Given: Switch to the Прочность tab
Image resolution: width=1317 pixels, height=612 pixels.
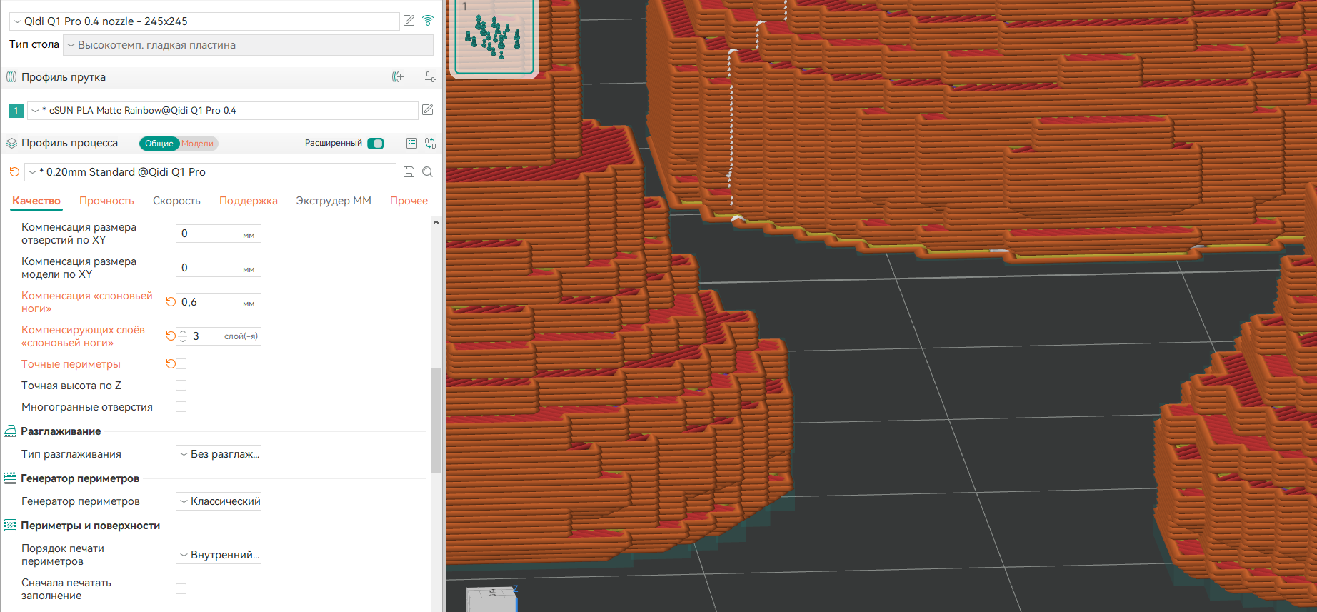Looking at the screenshot, I should 106,201.
